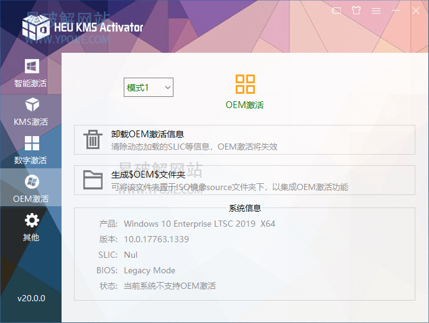
Task: Click the 系统信息 group heading
Action: tap(245, 208)
